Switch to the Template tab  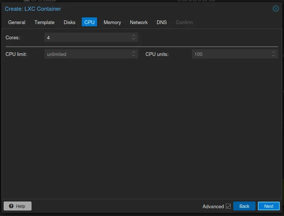pyautogui.click(x=44, y=22)
